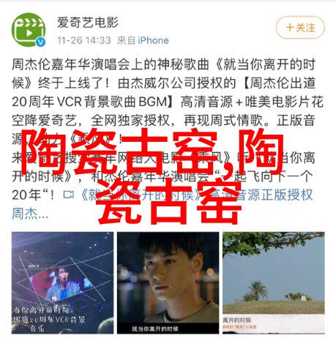
Task: Open the 爱奇艺电影 profile avatar
Action: coord(29,30)
